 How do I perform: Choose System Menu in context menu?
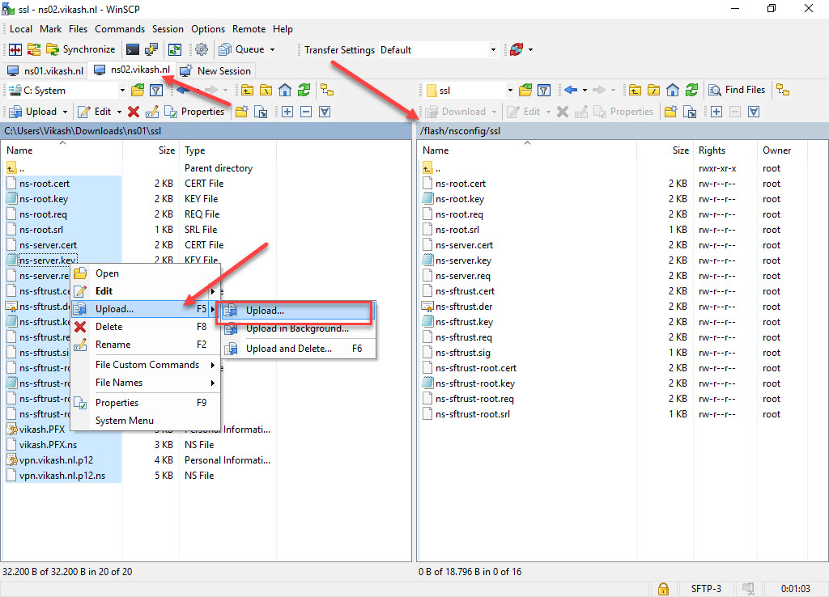[146, 421]
